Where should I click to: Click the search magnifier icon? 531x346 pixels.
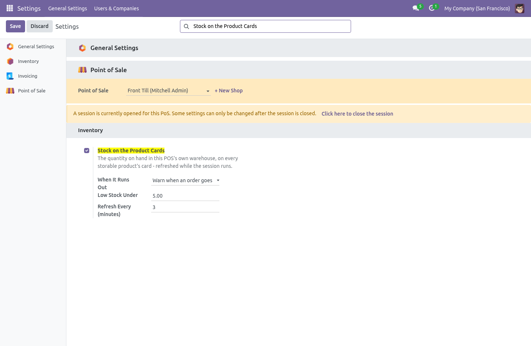tap(187, 26)
